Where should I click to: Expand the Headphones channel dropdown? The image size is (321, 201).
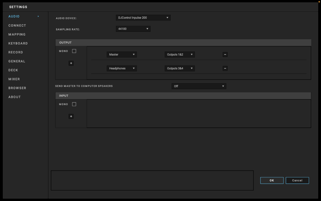tap(122, 68)
